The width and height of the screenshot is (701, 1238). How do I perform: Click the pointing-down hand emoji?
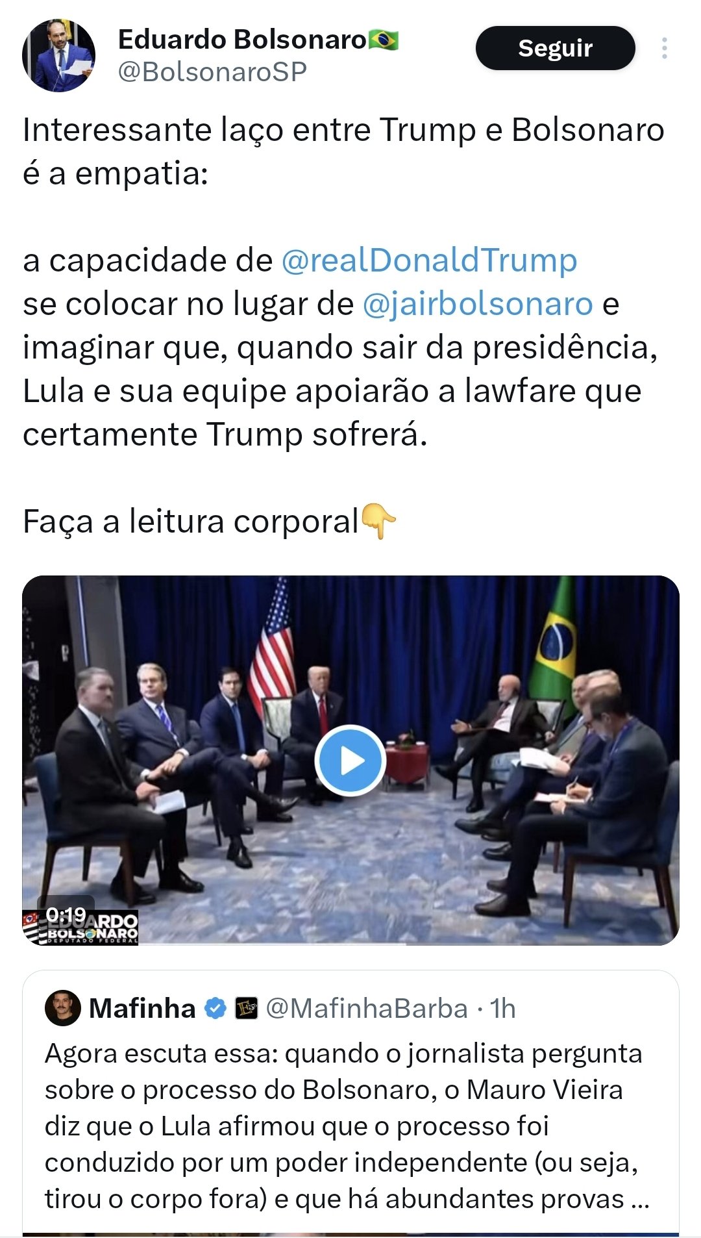[x=378, y=522]
